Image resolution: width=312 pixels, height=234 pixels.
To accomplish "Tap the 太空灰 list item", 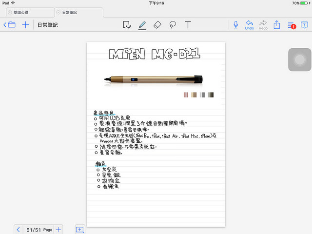I will [x=106, y=170].
